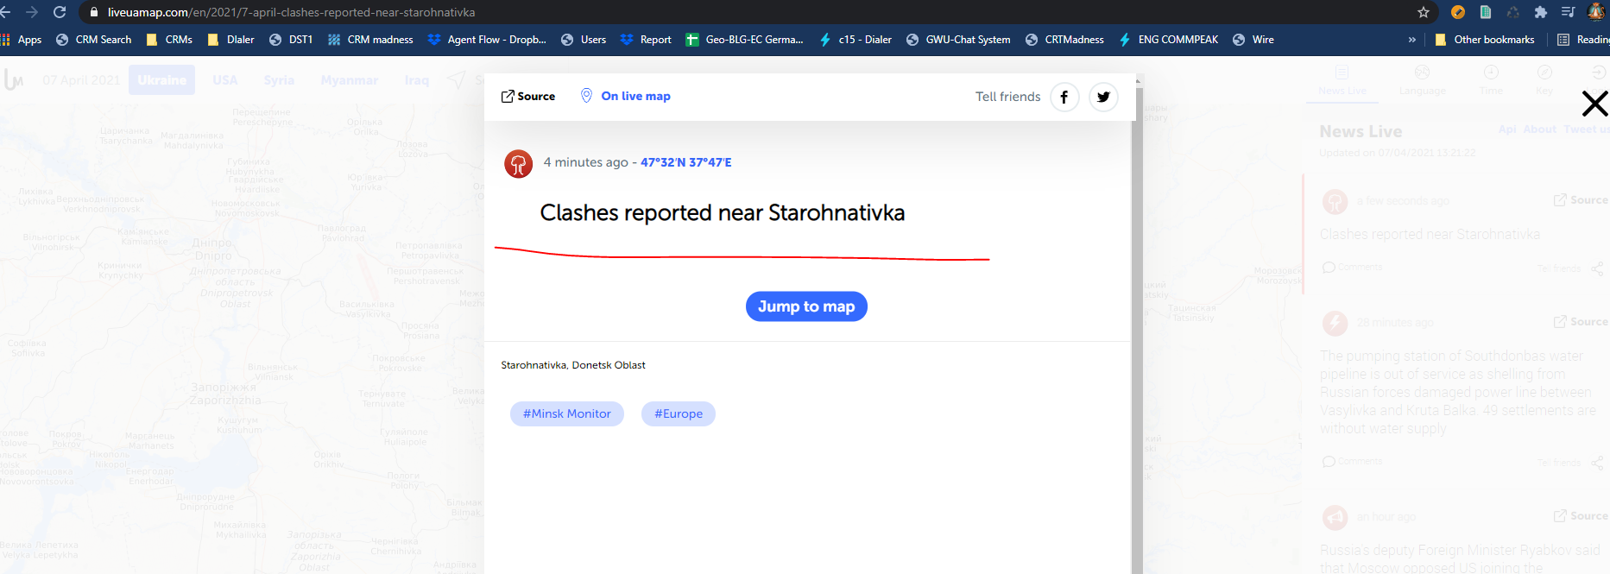Open the Extensions puzzle piece menu

click(1541, 12)
